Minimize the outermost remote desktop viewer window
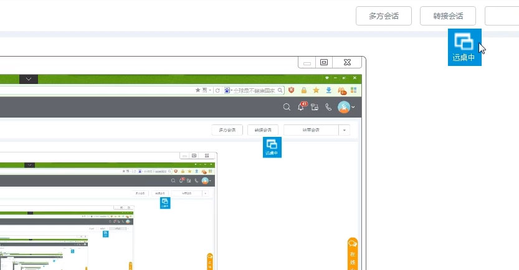Screen dimensions: 519x270 (307, 62)
